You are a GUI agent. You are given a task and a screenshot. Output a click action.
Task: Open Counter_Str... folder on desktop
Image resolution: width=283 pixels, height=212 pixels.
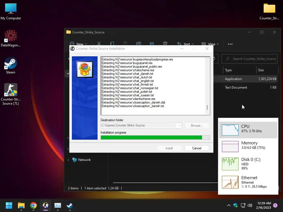click(269, 12)
